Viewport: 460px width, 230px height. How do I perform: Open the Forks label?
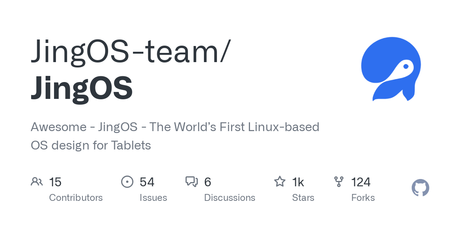(x=363, y=198)
